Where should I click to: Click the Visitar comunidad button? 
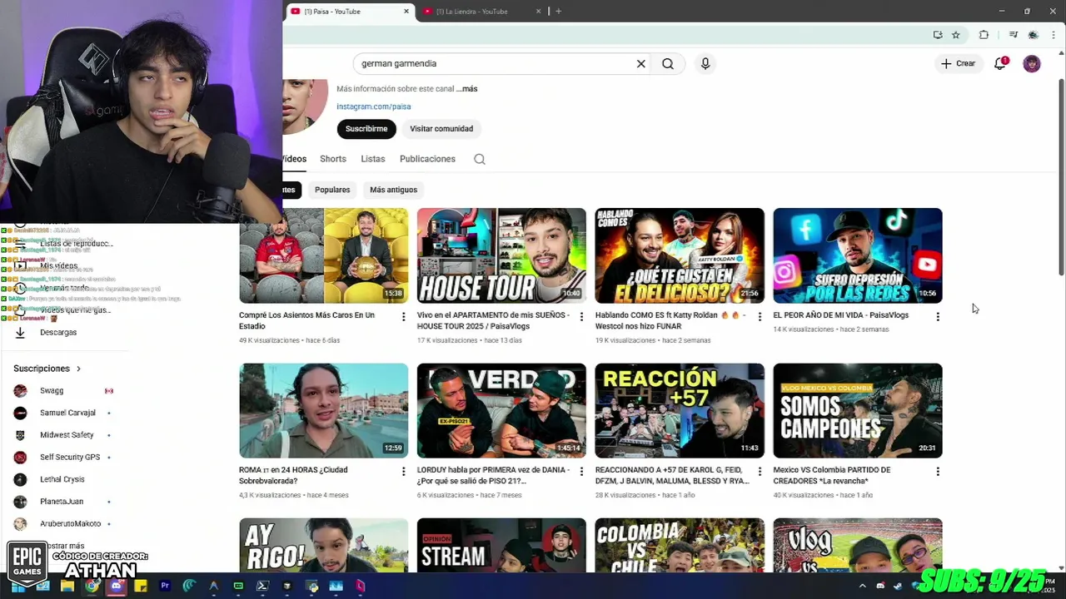(441, 129)
